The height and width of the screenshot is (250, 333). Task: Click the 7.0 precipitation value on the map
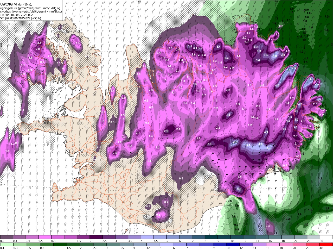(x=294, y=68)
